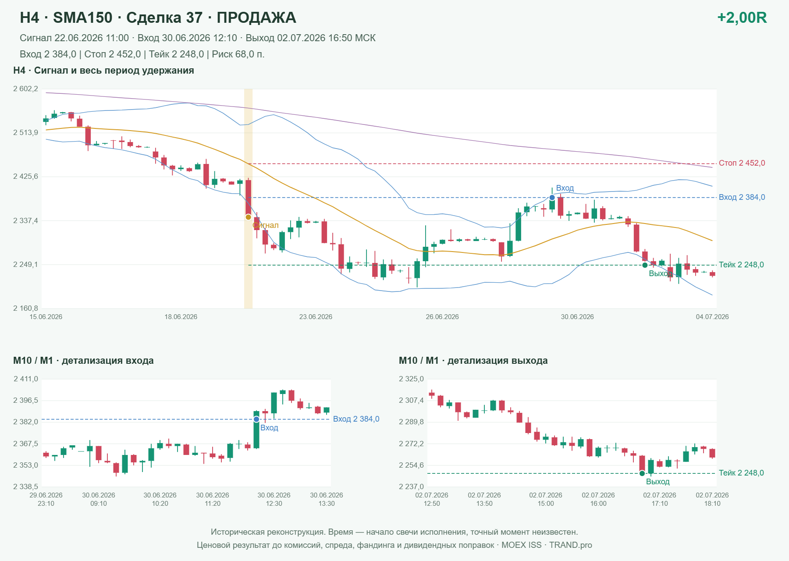The image size is (789, 561).
Task: Click the "18.06.2026" date axis label
Action: (181, 317)
